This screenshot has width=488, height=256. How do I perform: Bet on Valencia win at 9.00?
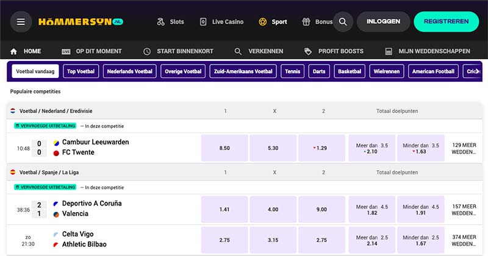321,209
